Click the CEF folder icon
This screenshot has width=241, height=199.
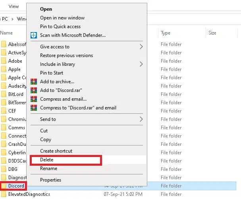[x=4, y=111]
